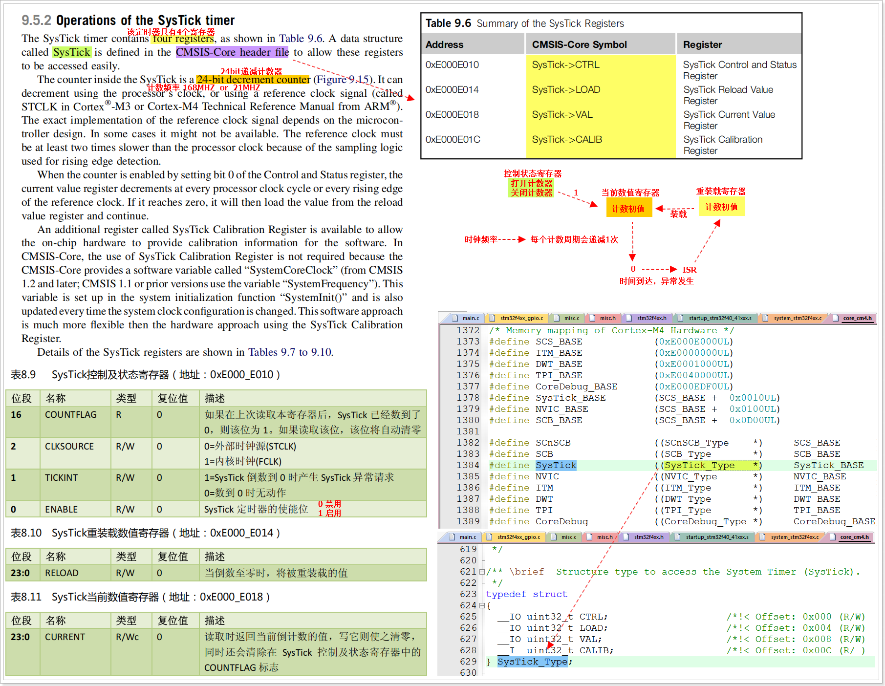Click address 0xE000E018 in Table 9.6
The image size is (885, 686).
click(452, 115)
